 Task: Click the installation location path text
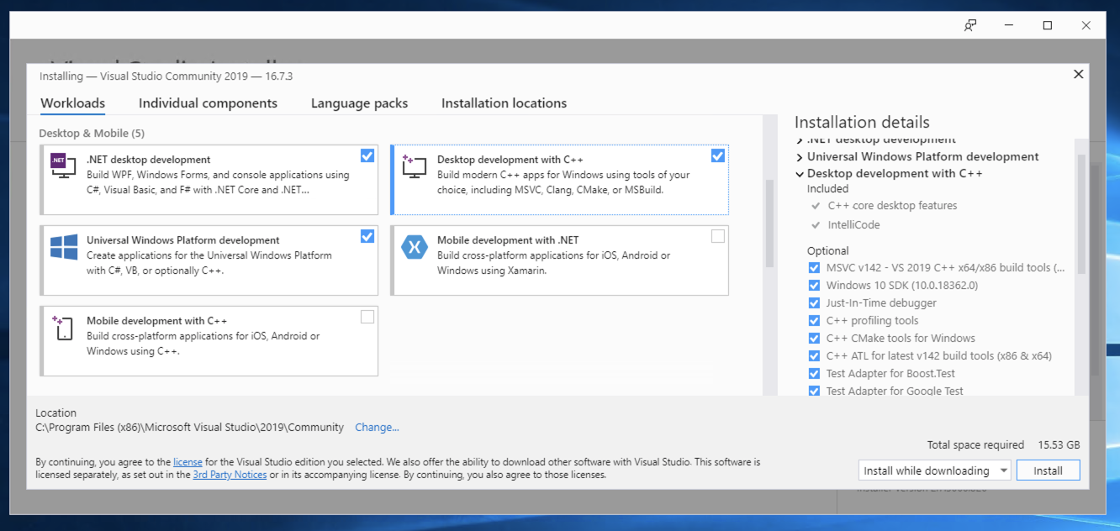click(x=190, y=428)
